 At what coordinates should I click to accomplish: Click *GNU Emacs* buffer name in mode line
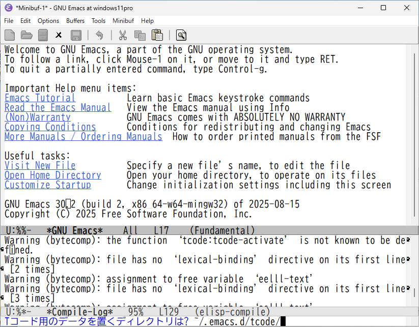pos(74,230)
